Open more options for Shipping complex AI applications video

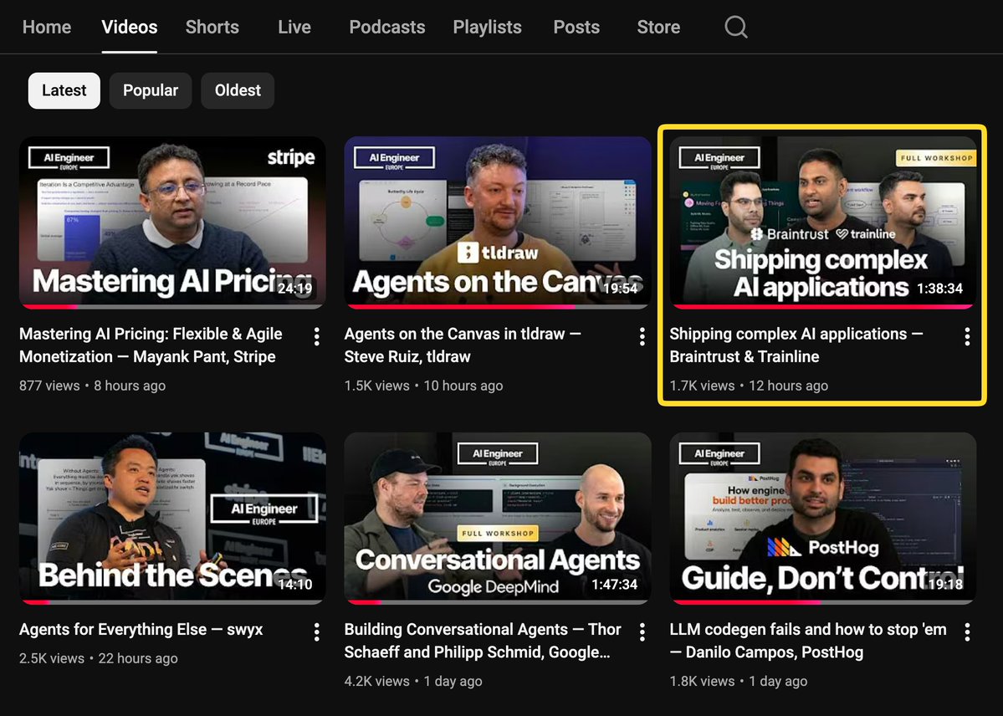click(x=967, y=336)
